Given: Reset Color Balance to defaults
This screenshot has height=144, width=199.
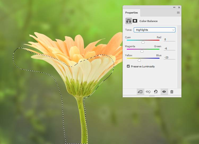Looking at the screenshot, I should (x=156, y=91).
